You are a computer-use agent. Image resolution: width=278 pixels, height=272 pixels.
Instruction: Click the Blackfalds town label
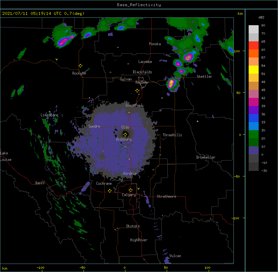(142, 72)
